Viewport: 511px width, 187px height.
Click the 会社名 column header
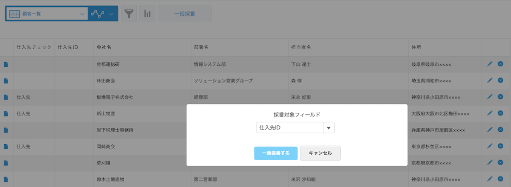pos(104,47)
